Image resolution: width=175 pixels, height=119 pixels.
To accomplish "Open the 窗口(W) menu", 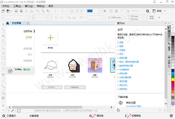I will tap(29, 6).
